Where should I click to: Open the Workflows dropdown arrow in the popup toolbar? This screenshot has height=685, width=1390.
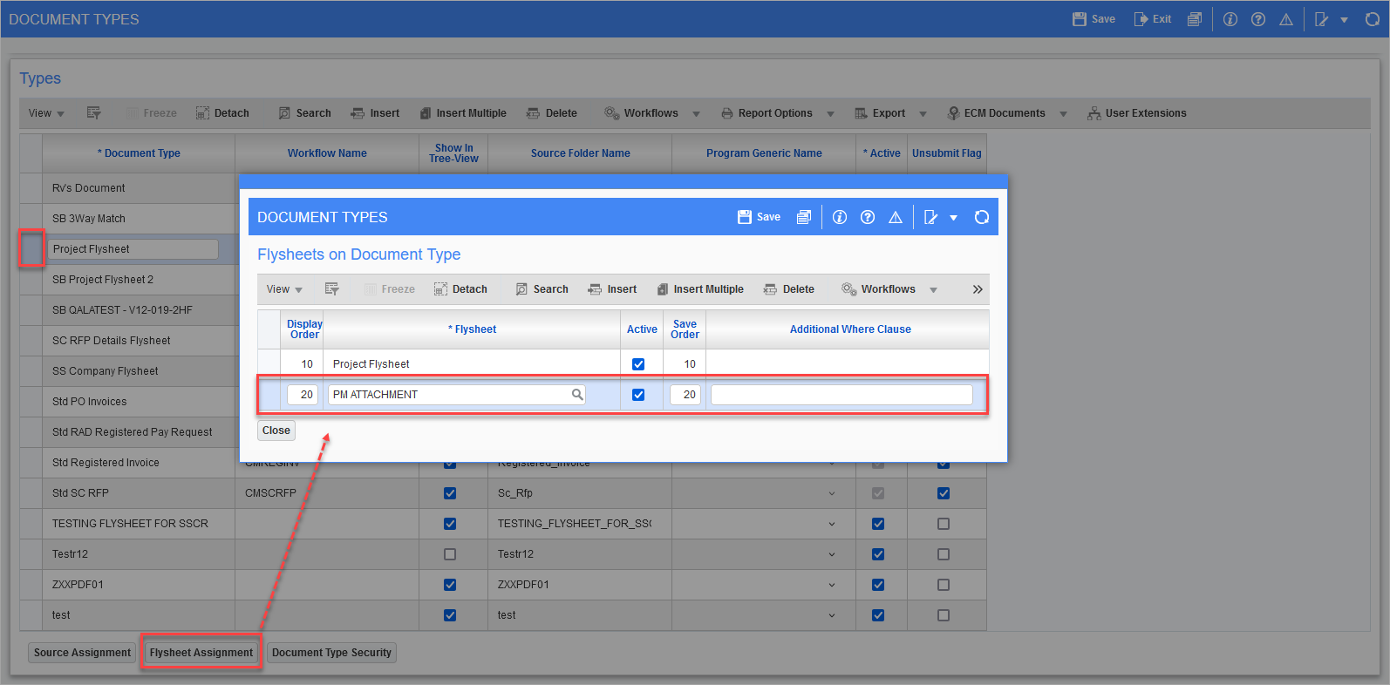point(933,290)
